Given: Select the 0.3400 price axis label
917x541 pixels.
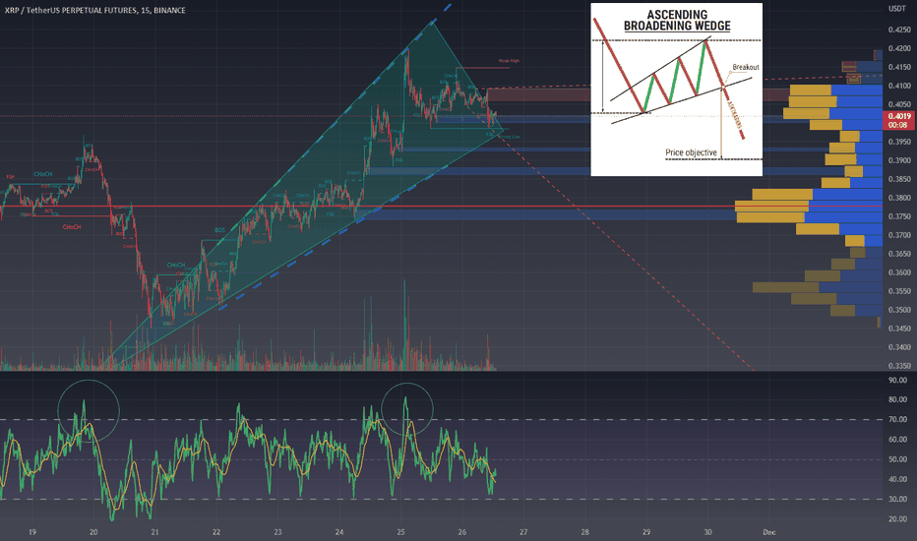Looking at the screenshot, I should (899, 347).
